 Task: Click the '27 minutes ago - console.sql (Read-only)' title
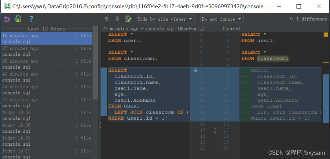click(x=153, y=29)
